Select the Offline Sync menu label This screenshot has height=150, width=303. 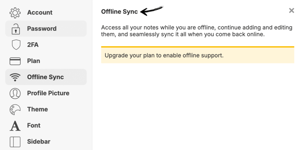tap(45, 77)
